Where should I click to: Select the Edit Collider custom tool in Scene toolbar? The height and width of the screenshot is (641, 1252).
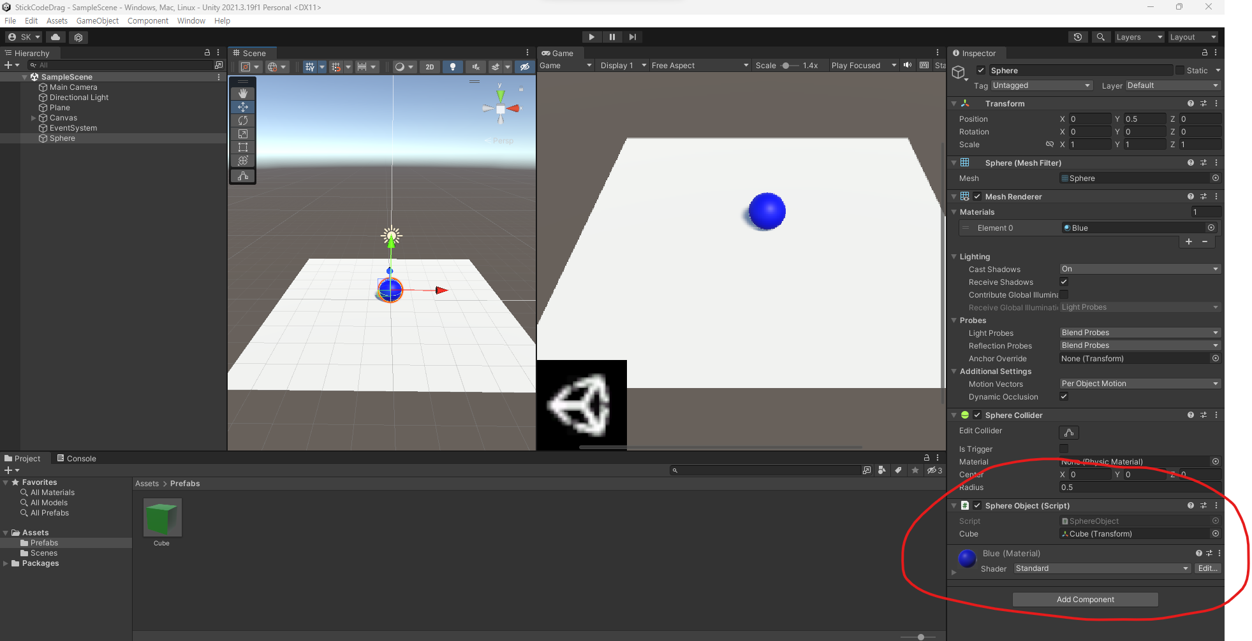click(x=243, y=176)
